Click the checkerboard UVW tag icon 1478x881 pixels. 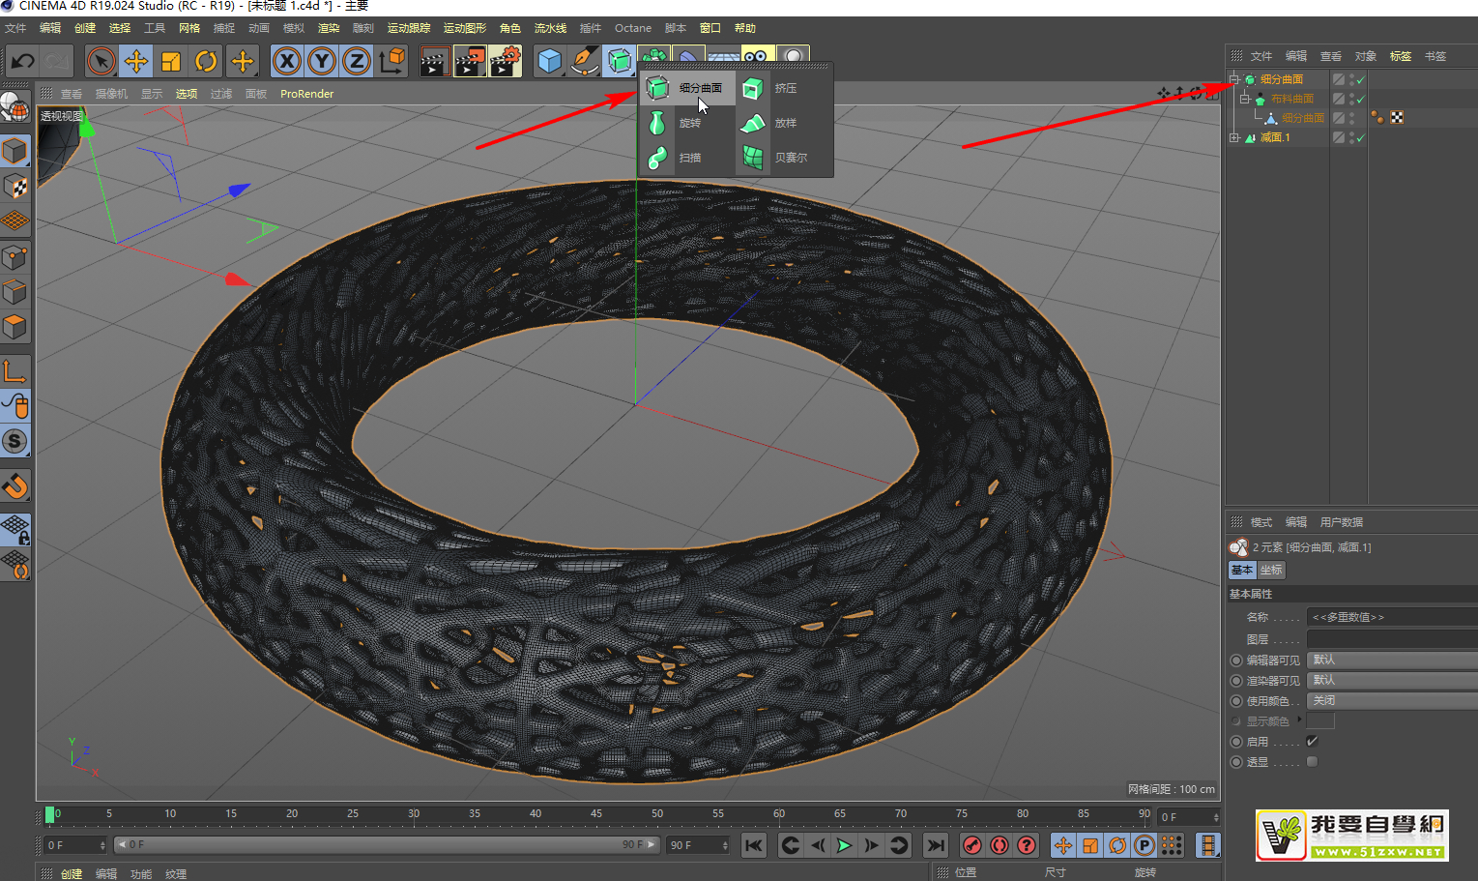click(1397, 118)
